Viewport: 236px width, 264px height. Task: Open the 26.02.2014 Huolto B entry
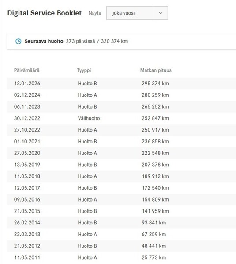click(x=122, y=223)
